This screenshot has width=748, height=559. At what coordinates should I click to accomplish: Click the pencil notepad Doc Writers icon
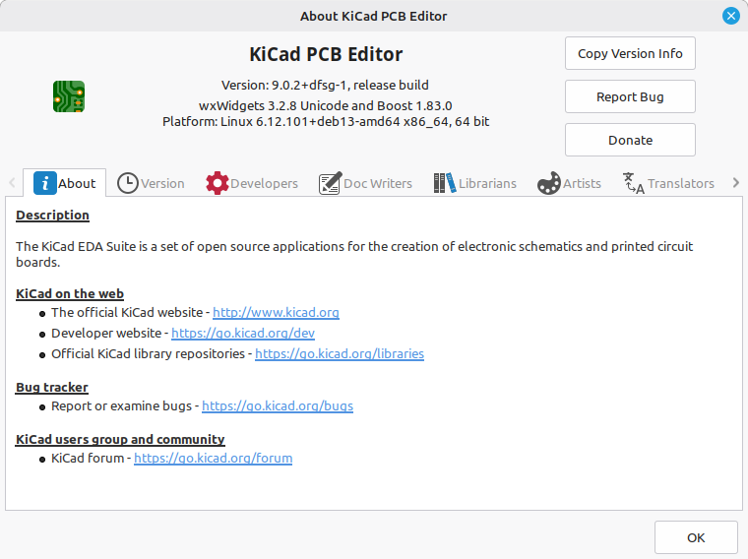[330, 183]
